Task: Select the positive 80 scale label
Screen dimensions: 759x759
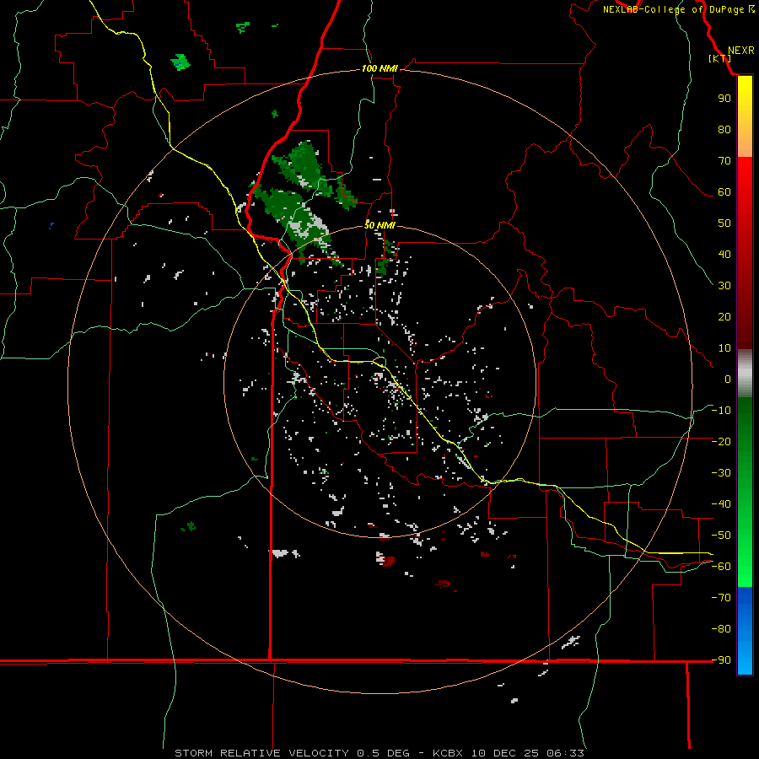Action: [724, 129]
